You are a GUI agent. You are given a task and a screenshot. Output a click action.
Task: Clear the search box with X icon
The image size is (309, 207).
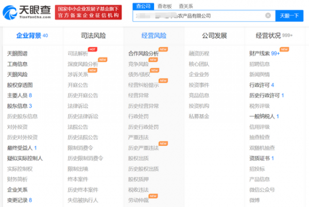point(268,16)
